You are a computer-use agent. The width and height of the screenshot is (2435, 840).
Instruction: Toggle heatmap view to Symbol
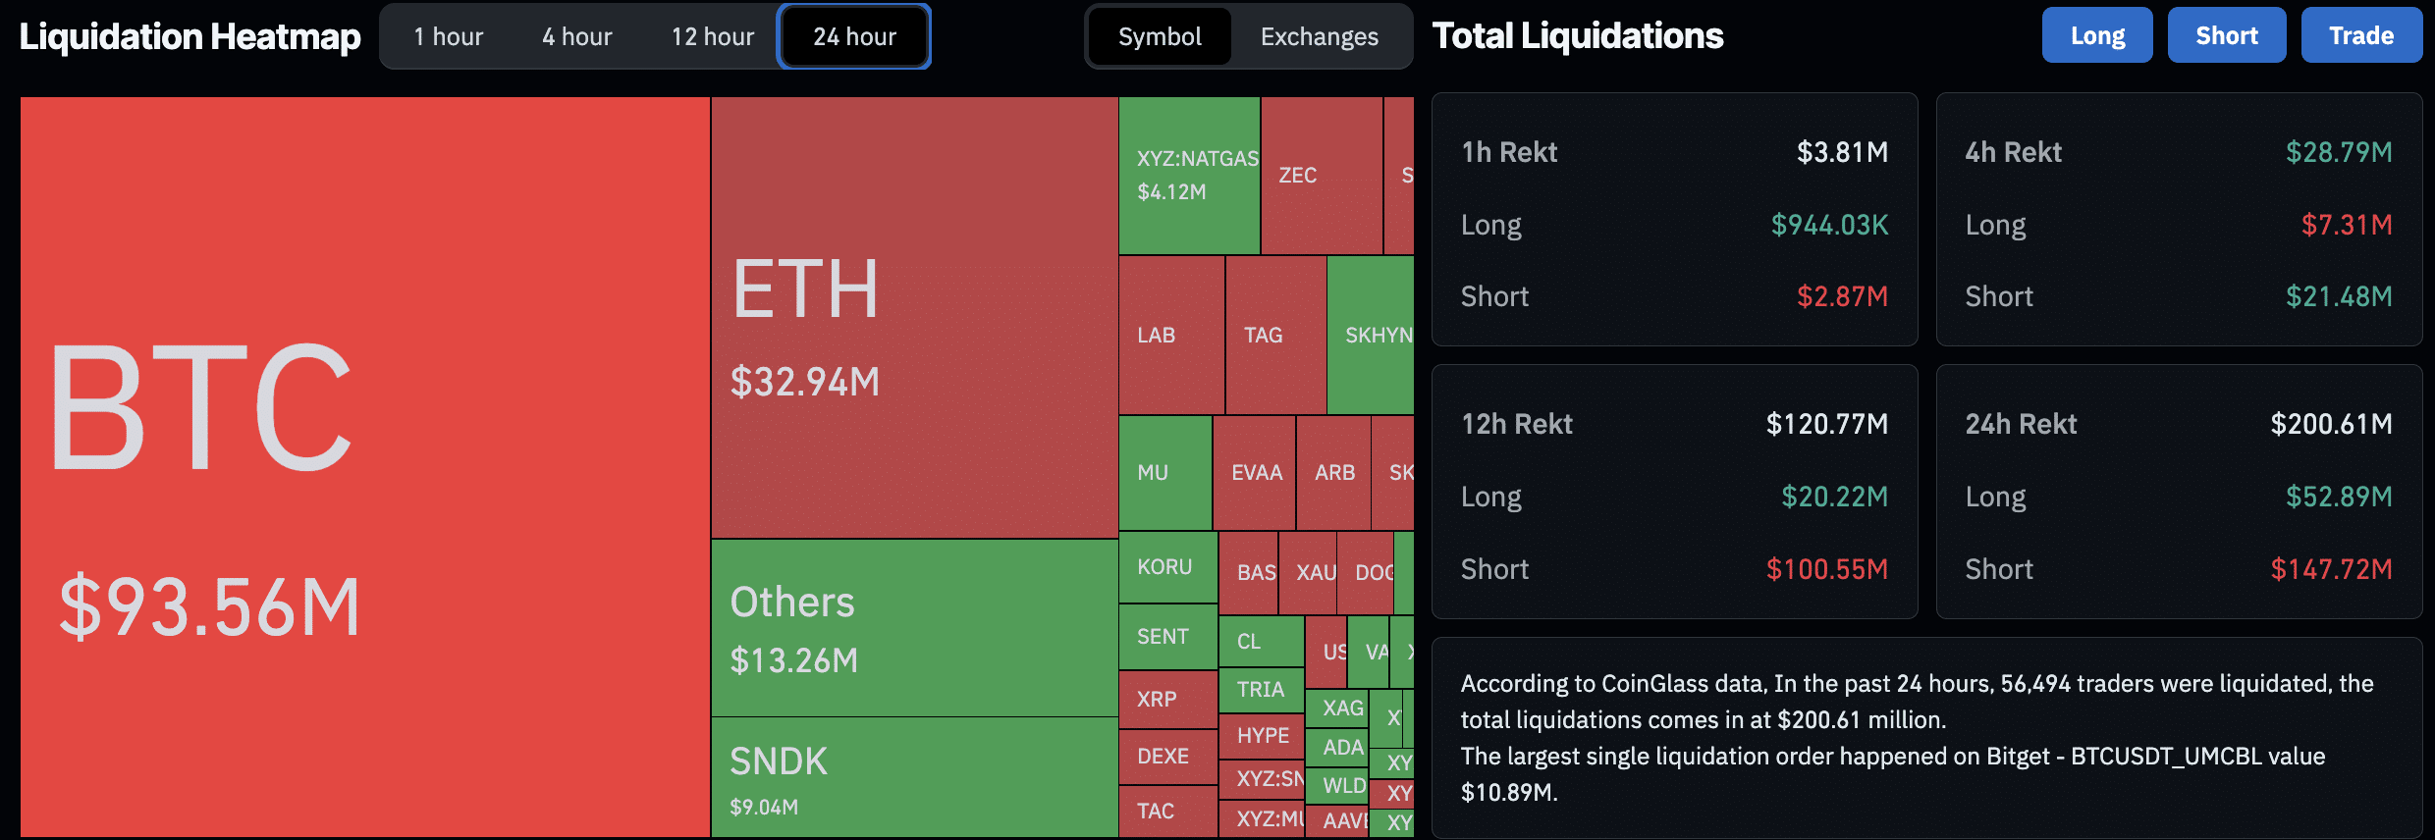click(1160, 36)
